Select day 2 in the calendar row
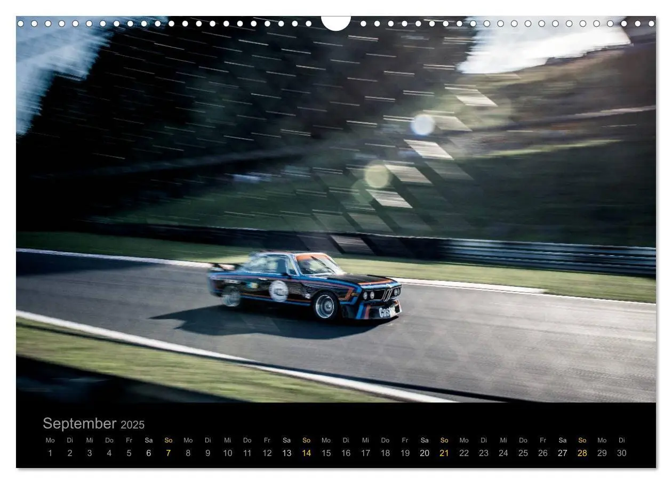 70,453
